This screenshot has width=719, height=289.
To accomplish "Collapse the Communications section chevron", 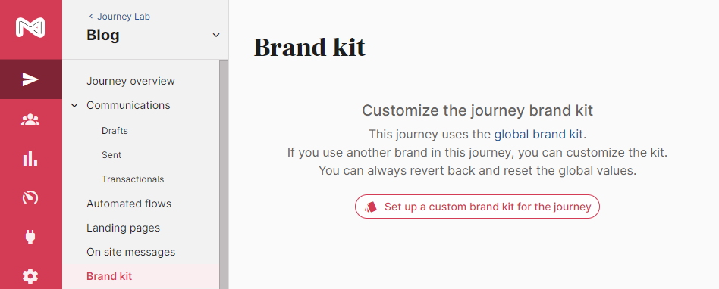I will pyautogui.click(x=75, y=106).
